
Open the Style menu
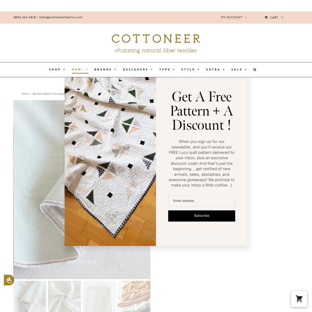click(190, 70)
